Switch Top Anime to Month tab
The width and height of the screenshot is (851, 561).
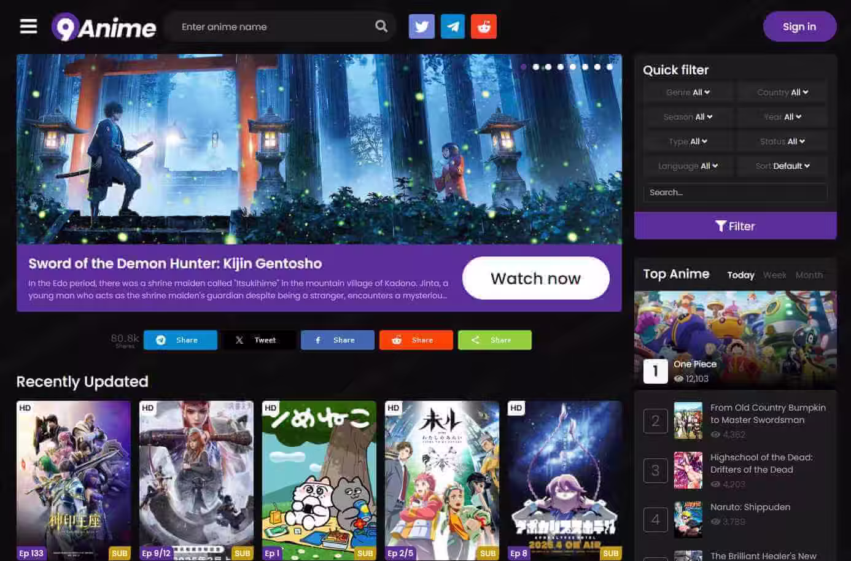point(809,275)
